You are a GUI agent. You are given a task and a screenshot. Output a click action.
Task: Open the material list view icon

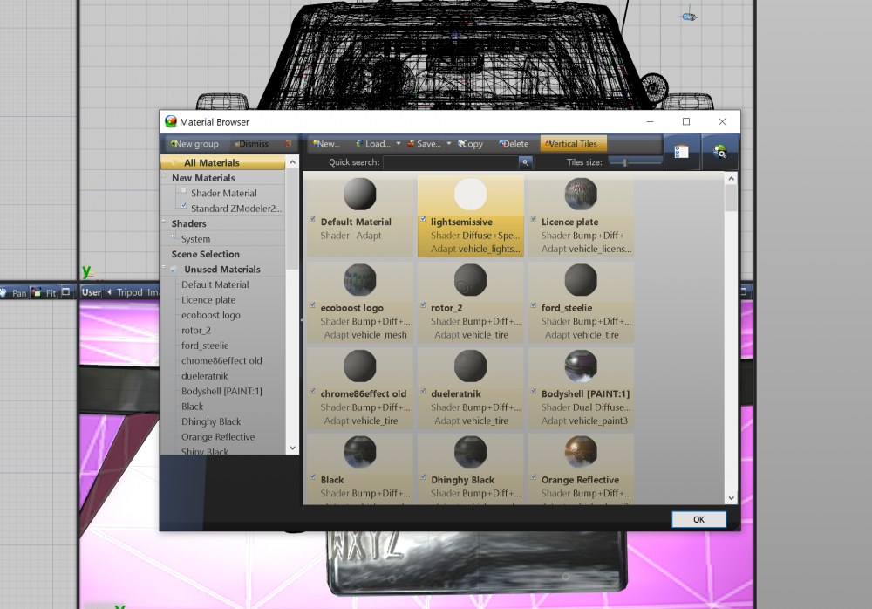click(680, 151)
